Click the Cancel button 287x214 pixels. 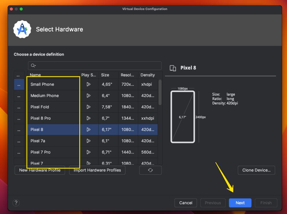pos(186,203)
